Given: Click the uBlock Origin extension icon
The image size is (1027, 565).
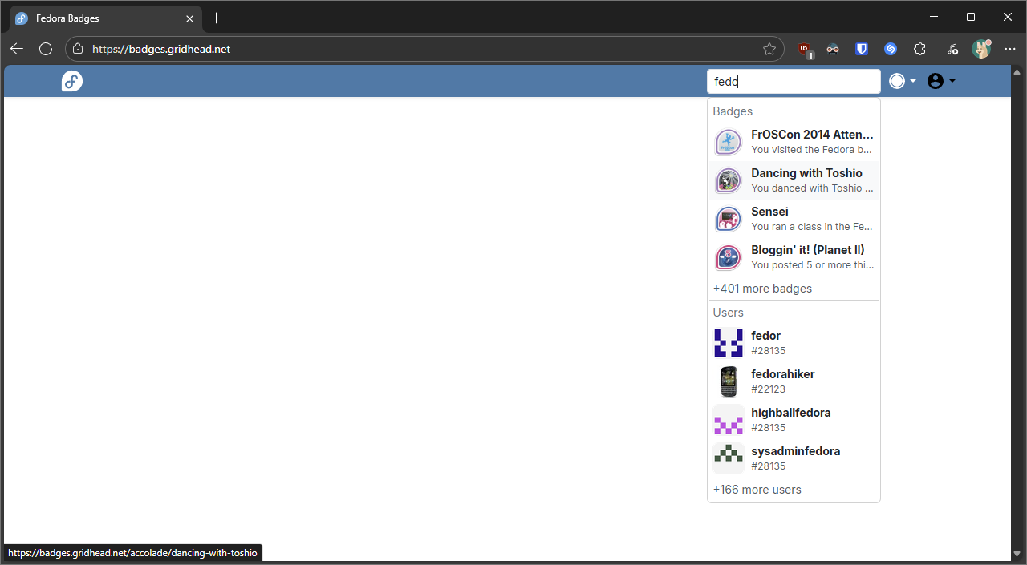Looking at the screenshot, I should (x=805, y=49).
